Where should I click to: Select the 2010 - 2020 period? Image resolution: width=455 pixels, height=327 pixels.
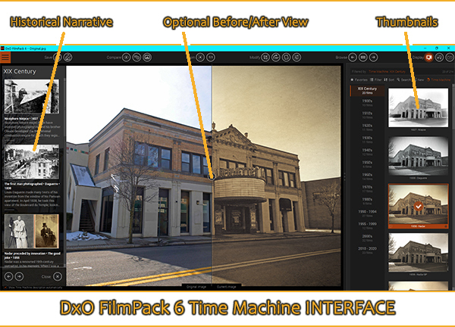coord(367,251)
